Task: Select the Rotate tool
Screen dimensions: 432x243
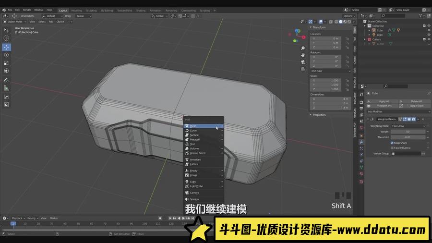Action: [6, 55]
